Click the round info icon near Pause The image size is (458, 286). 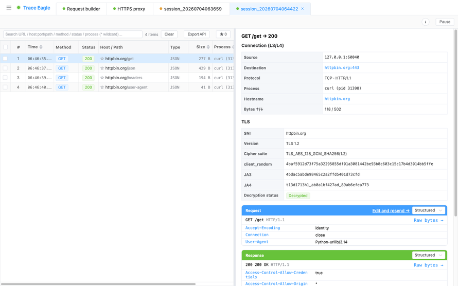[425, 22]
